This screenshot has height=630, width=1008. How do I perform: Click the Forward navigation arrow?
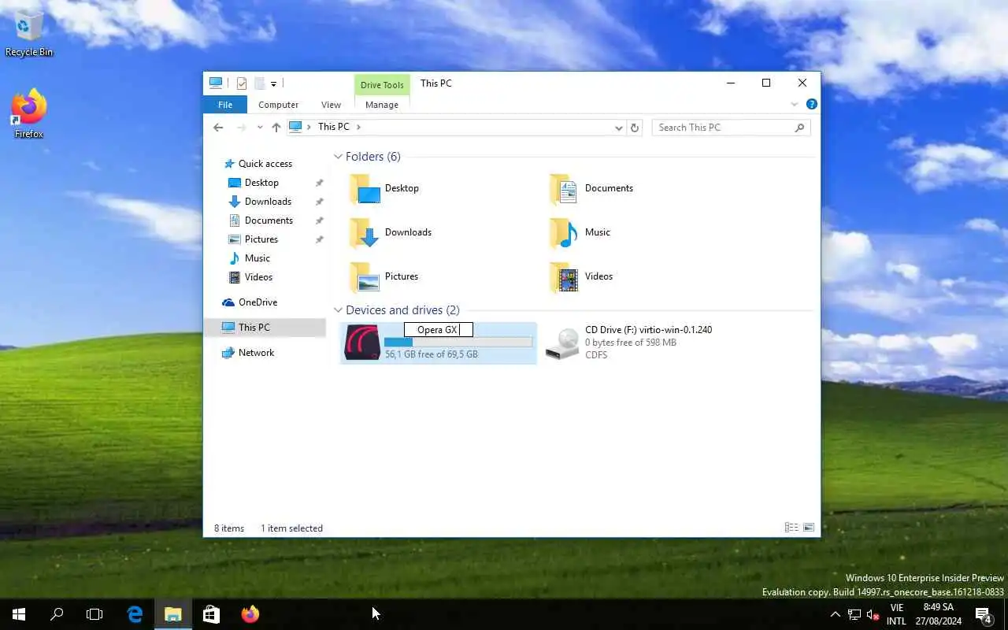point(241,127)
